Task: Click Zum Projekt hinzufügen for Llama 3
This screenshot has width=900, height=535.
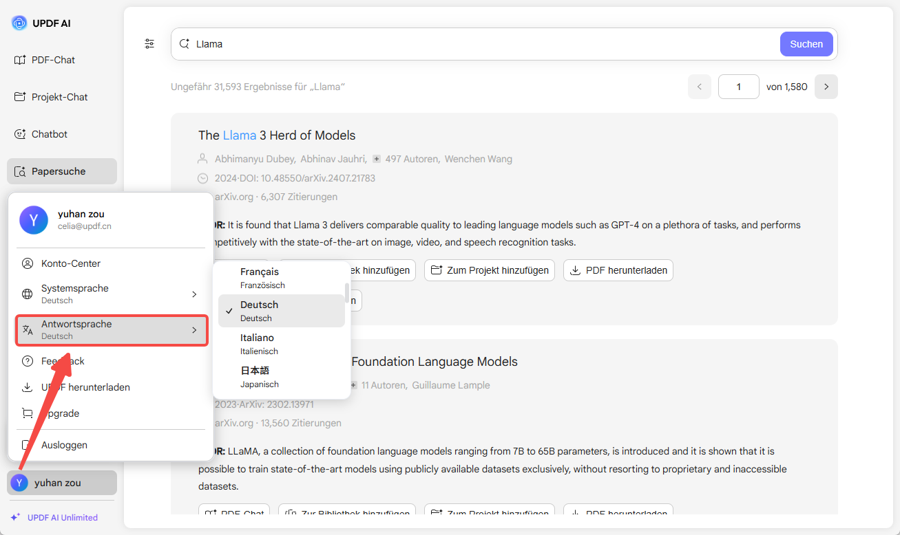Action: click(490, 270)
